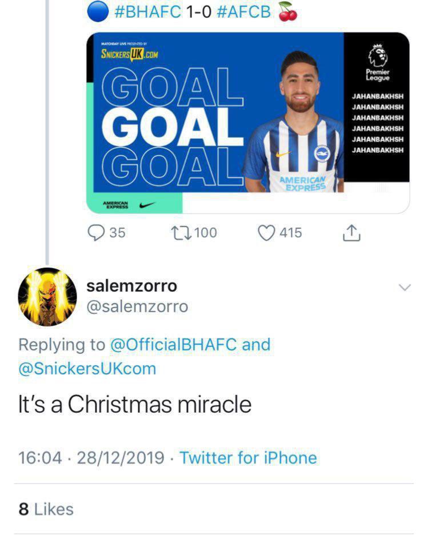This screenshot has width=428, height=536.
Task: Click the Snickers UK logo in the image
Action: (x=129, y=55)
